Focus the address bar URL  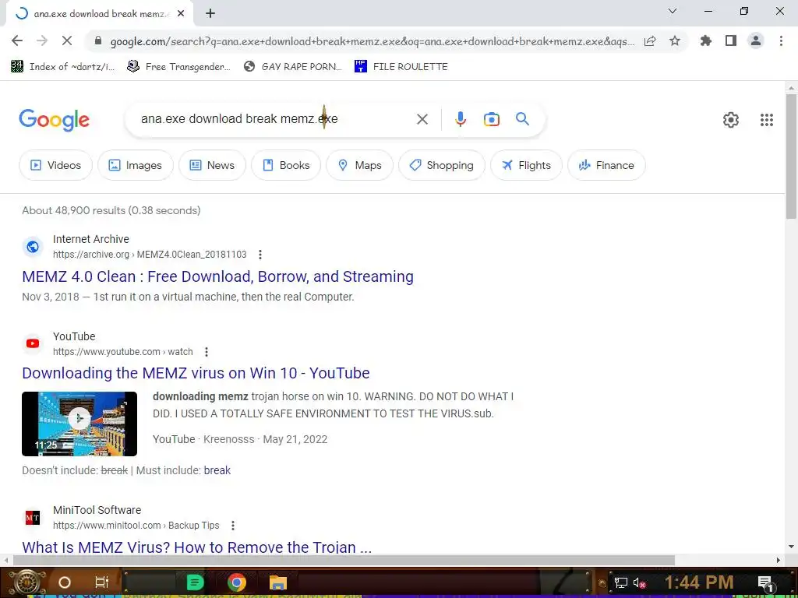372,41
